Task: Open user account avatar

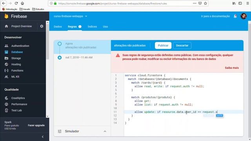Action: coord(244,16)
